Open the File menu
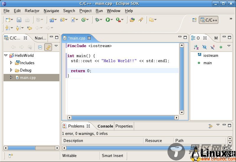The image size is (236, 162). point(6,11)
